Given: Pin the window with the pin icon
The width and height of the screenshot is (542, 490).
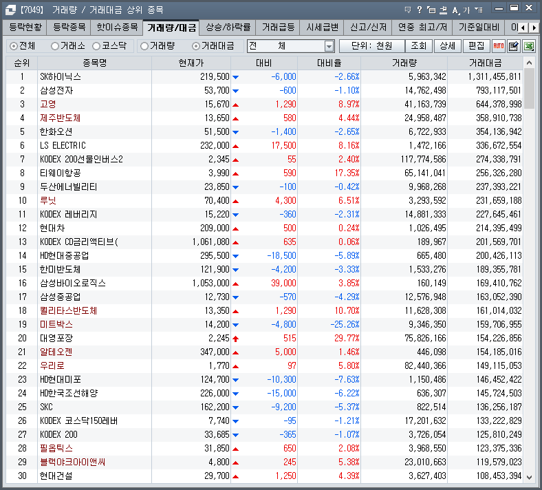Looking at the screenshot, I should (x=443, y=10).
